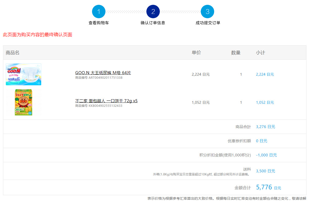Click the 商品名 column header

pyautogui.click(x=13, y=53)
